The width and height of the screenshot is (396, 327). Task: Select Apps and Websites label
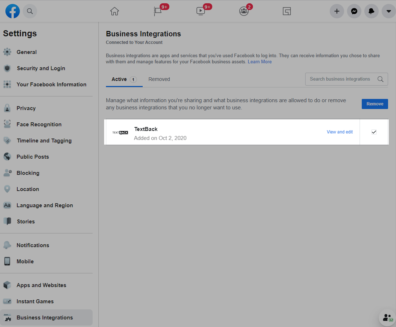point(41,285)
